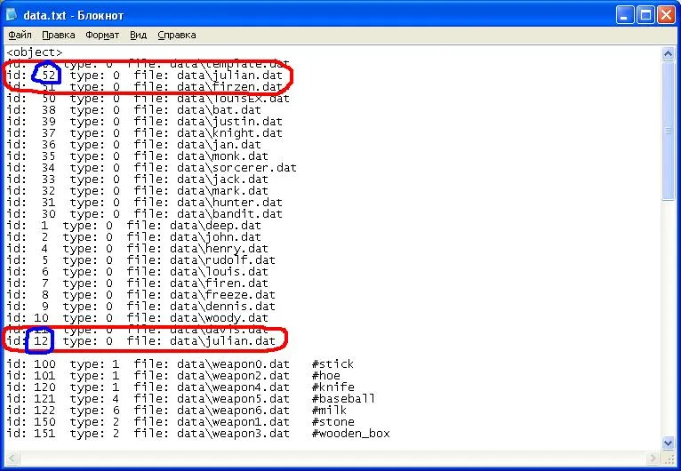The height and width of the screenshot is (471, 681).
Task: Click the id 100 number
Action: 44,363
